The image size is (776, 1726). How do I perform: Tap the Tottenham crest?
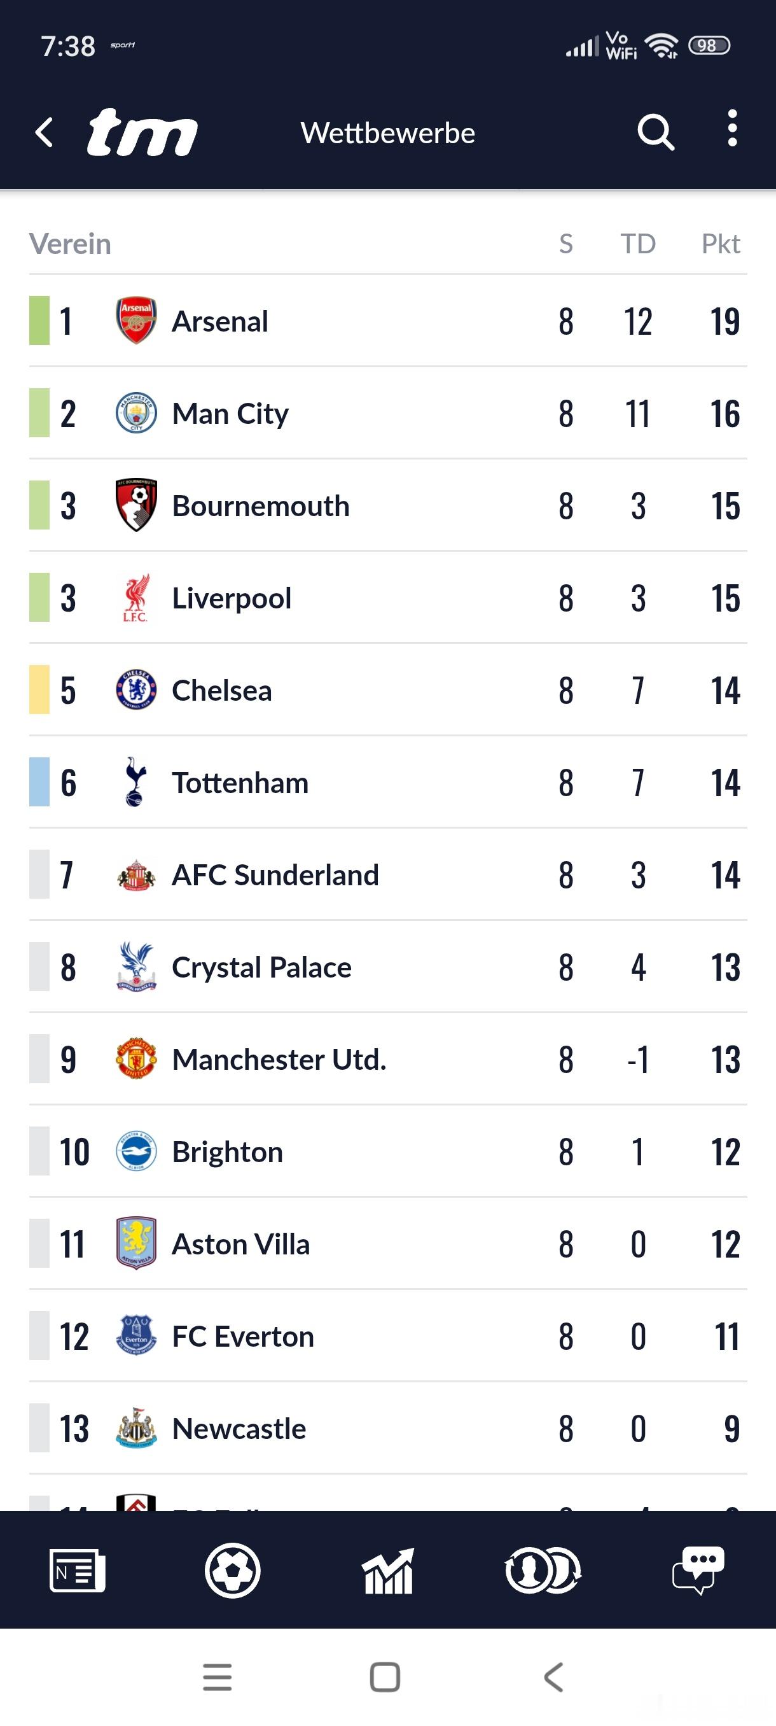pos(136,782)
